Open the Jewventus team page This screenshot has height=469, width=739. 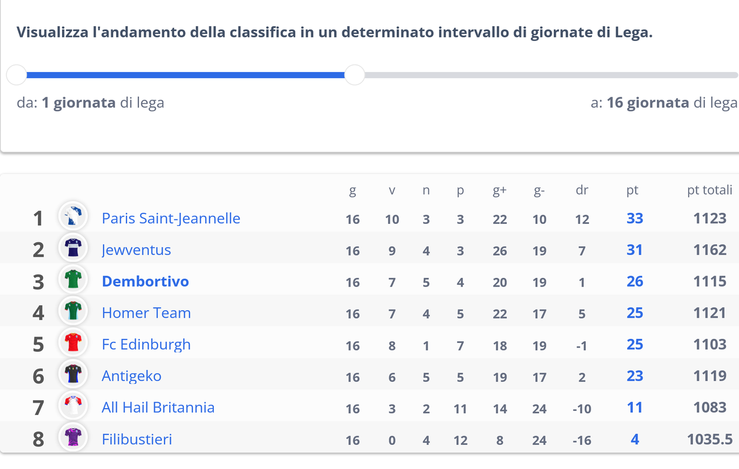click(x=136, y=250)
